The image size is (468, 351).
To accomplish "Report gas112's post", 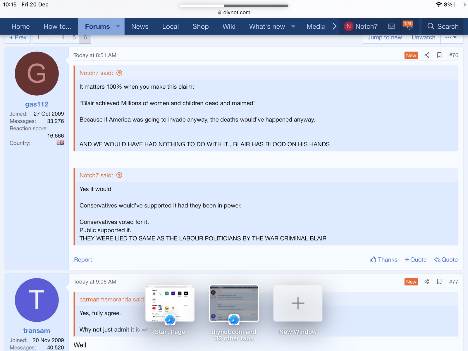I will coord(83,260).
